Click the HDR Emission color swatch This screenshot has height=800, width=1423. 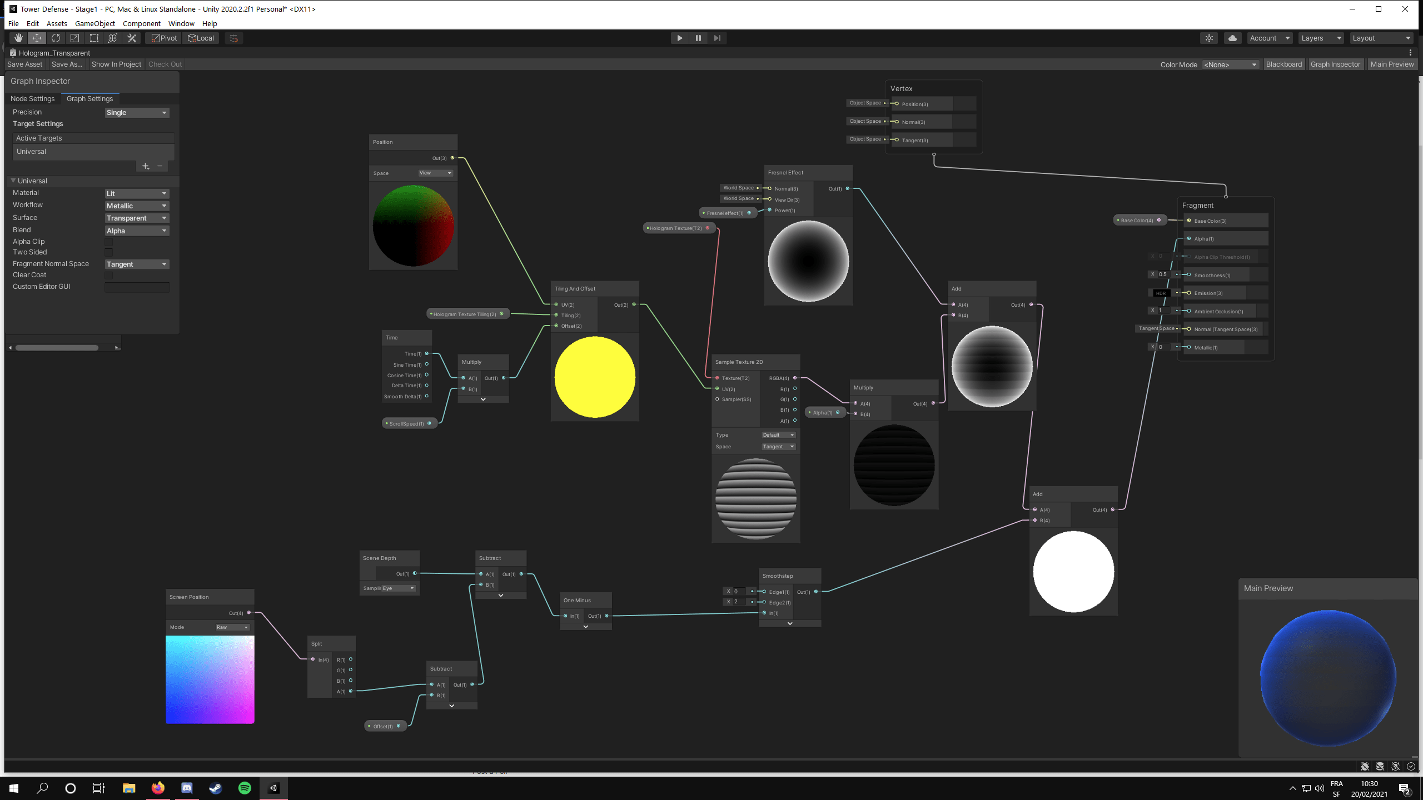tap(1160, 293)
